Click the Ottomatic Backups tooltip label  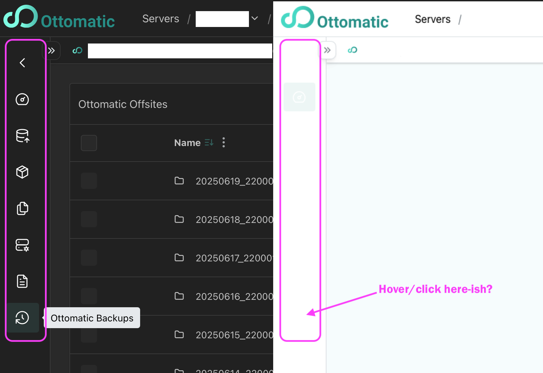(92, 318)
